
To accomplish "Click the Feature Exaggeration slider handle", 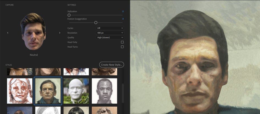I will [96, 23].
